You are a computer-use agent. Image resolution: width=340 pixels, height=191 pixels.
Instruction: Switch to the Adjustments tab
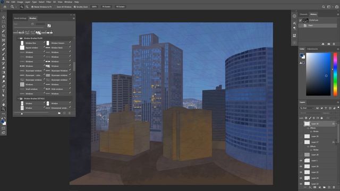[312, 49]
